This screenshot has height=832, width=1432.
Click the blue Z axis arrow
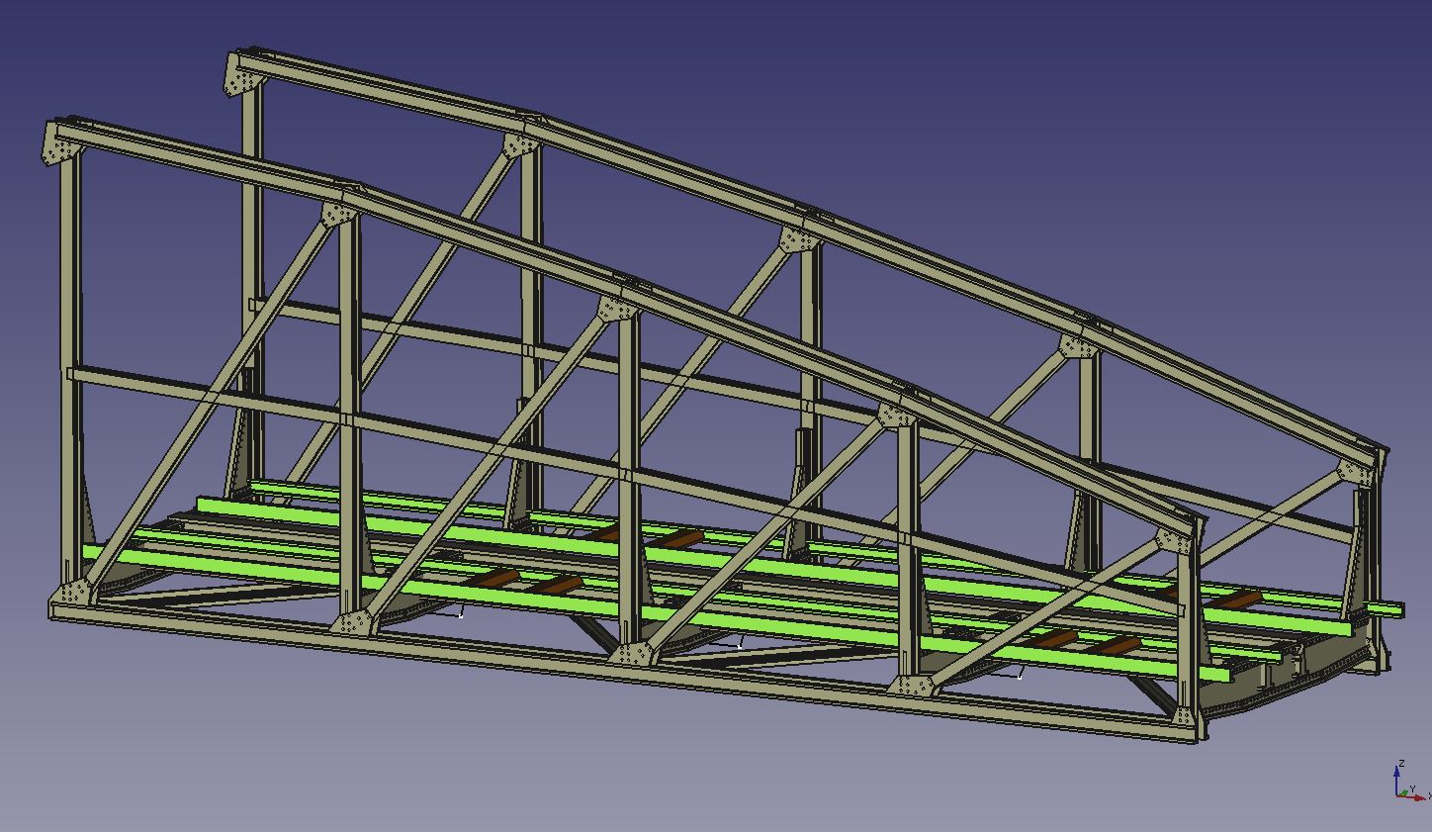tap(1396, 774)
